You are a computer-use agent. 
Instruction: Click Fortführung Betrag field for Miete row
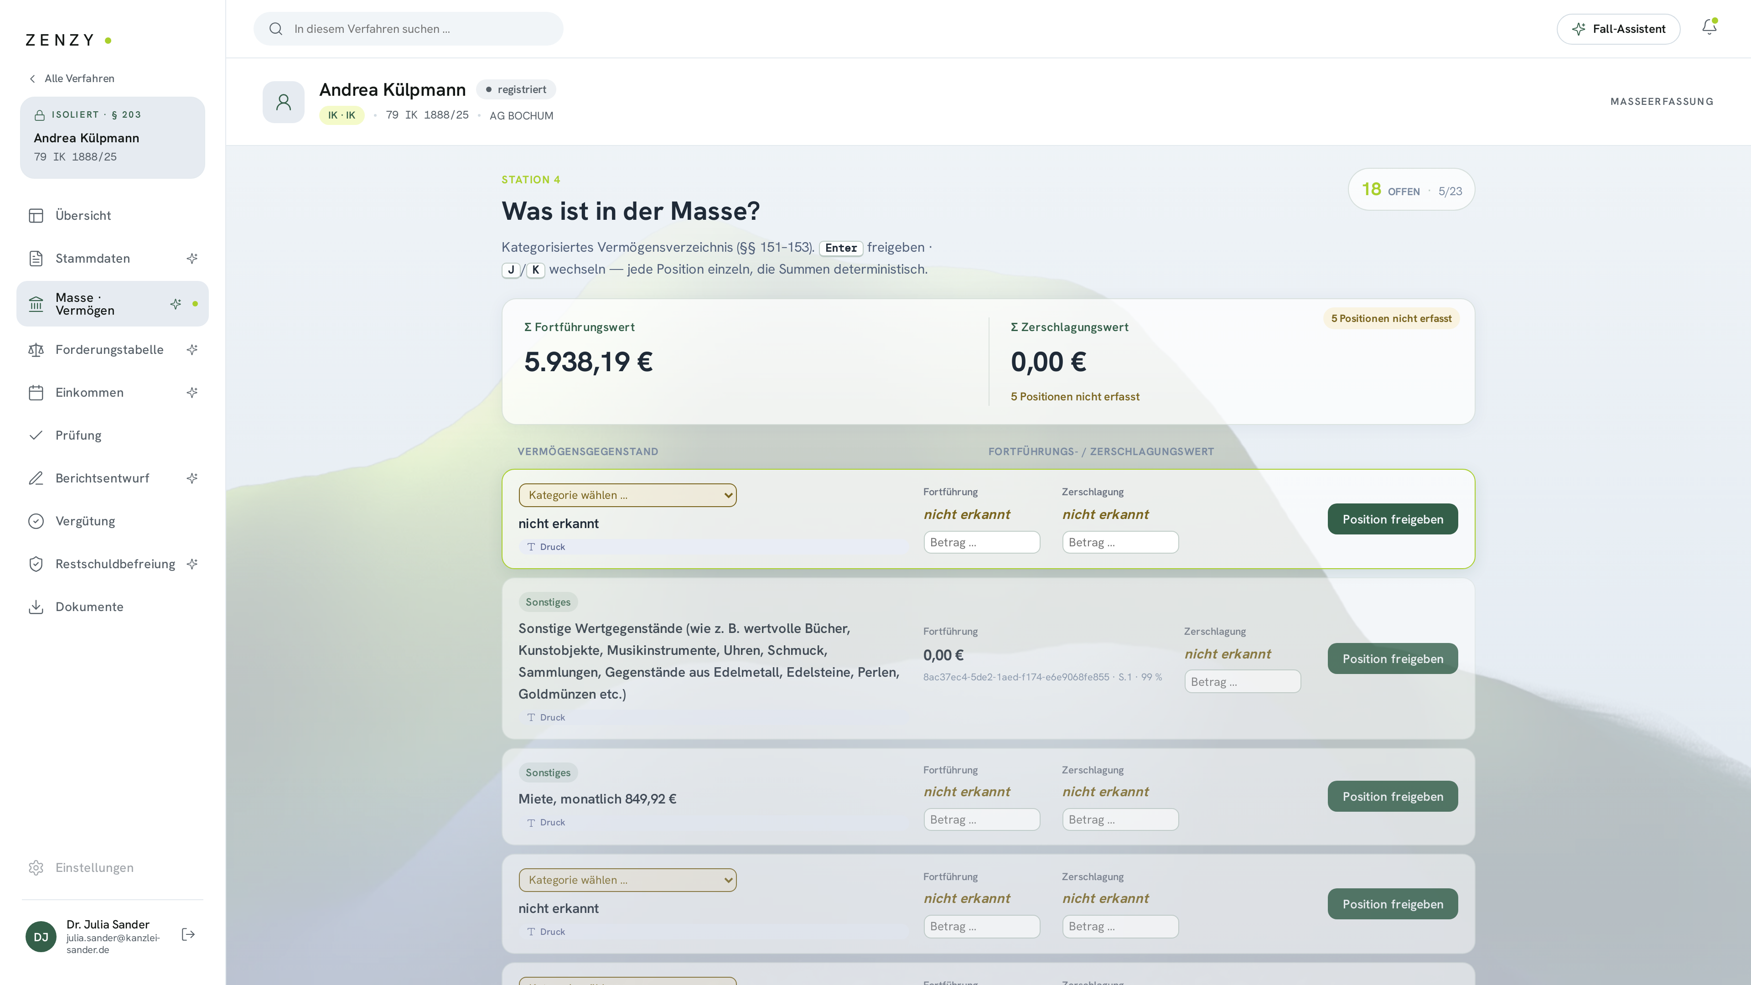click(982, 819)
